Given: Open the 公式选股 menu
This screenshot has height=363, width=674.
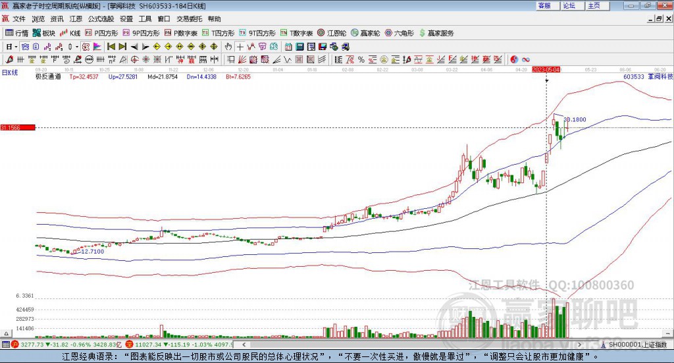Looking at the screenshot, I should pos(101,19).
